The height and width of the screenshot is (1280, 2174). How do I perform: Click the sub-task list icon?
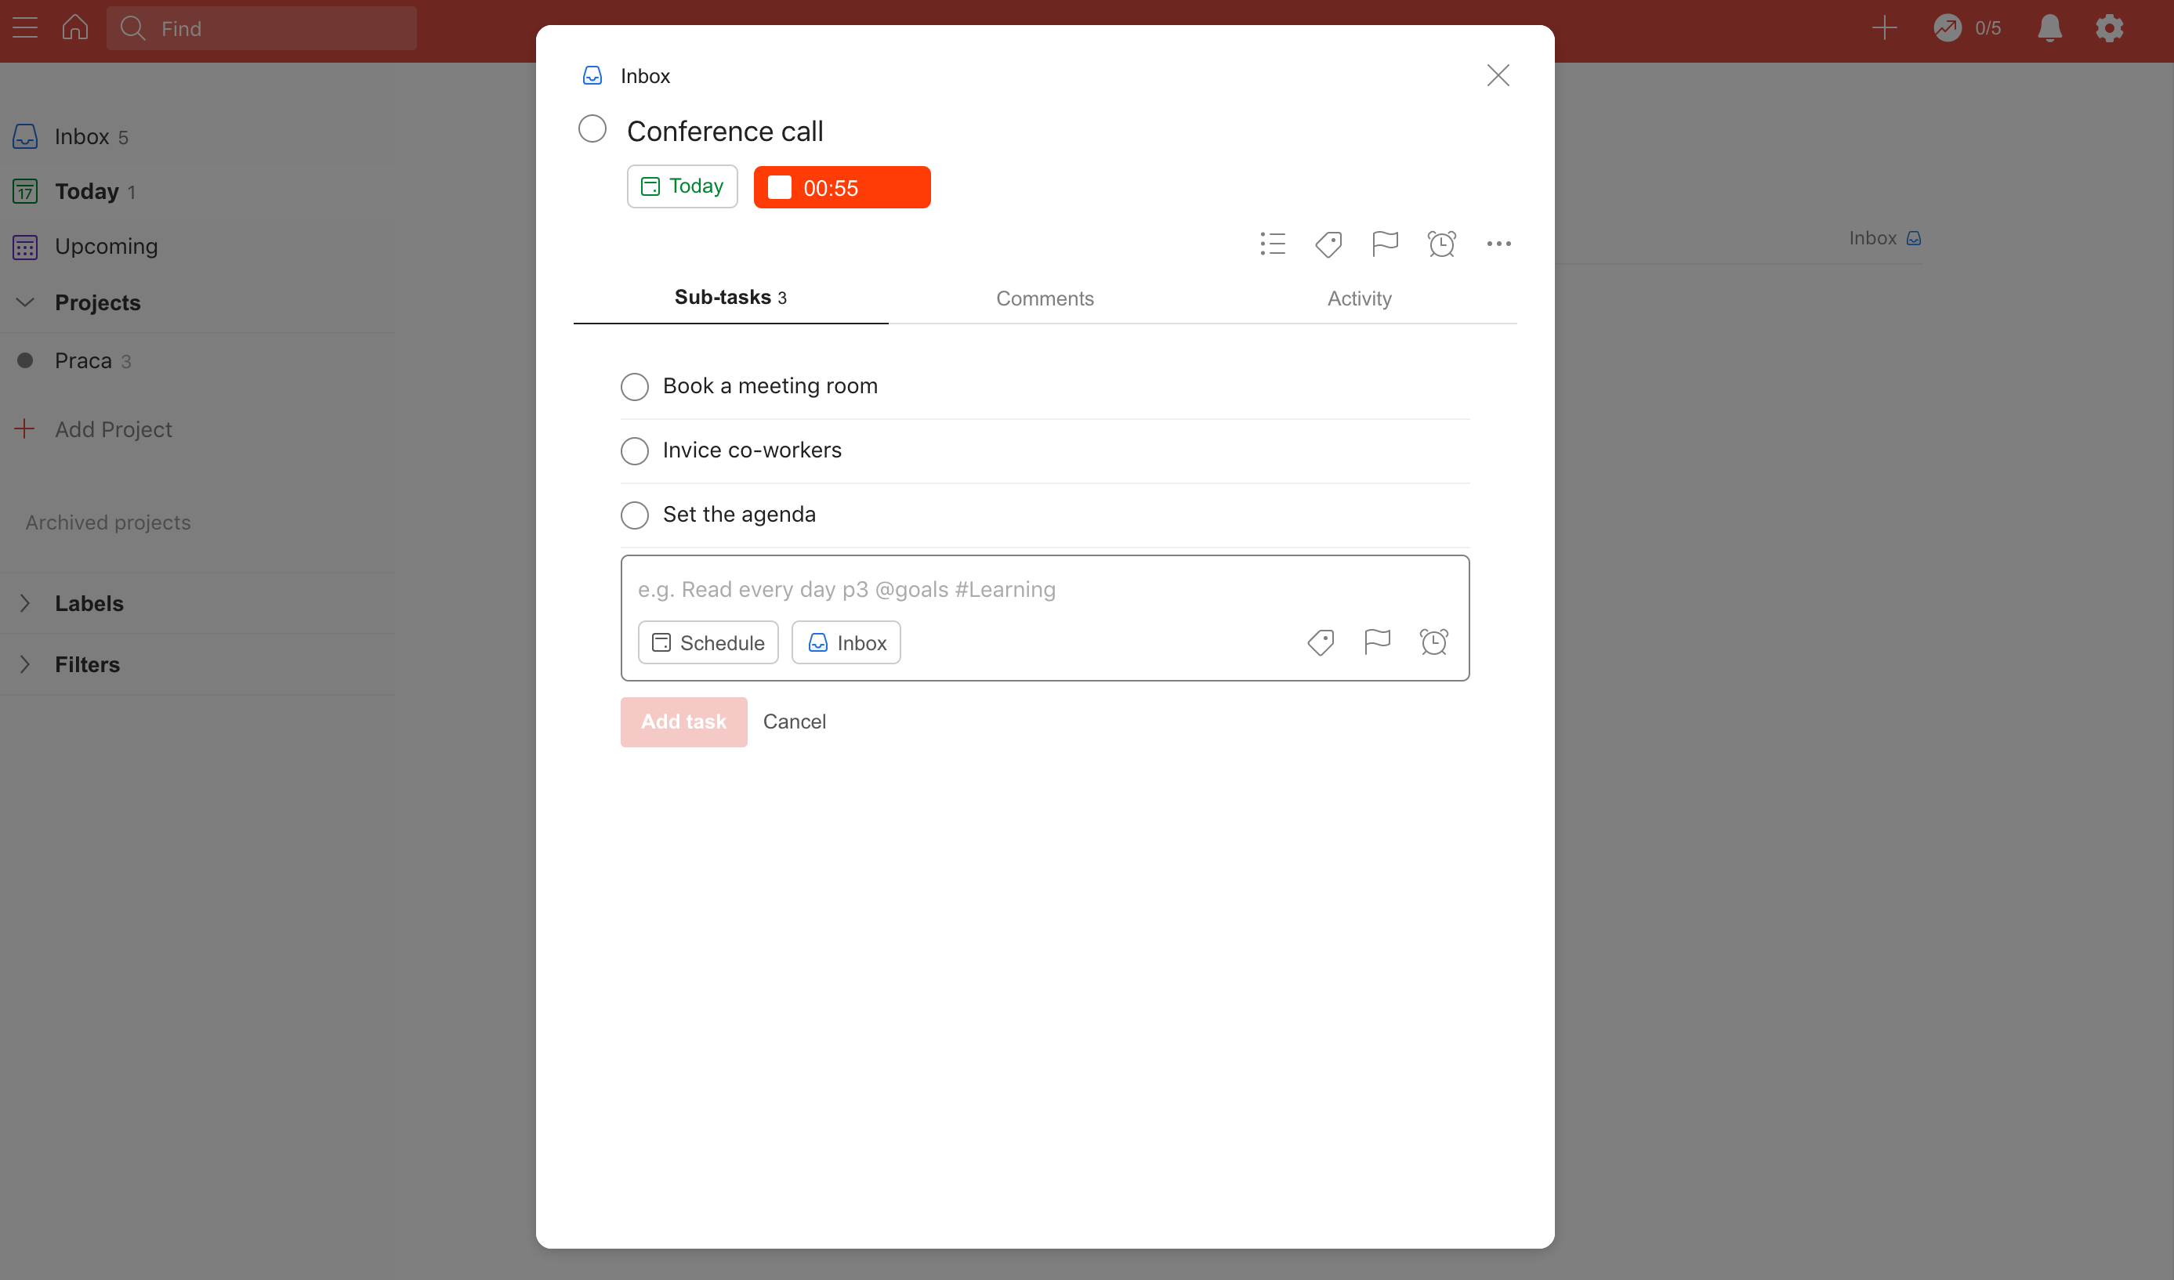(1273, 244)
